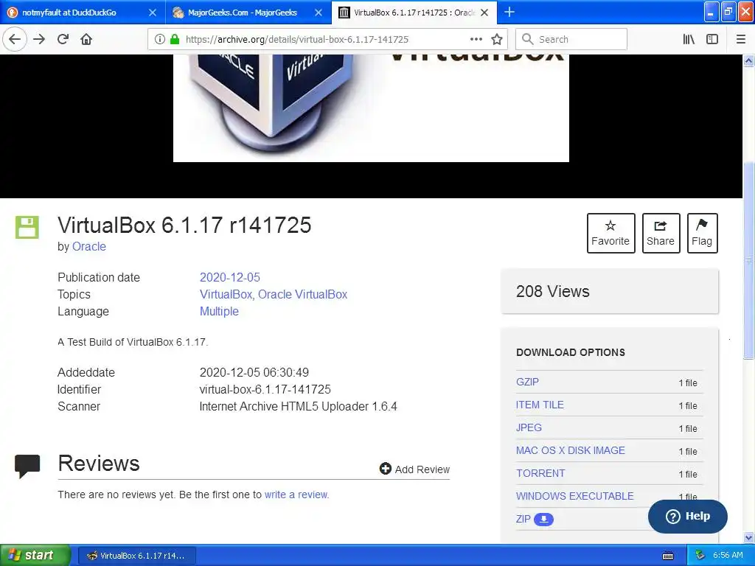Select the VirtualBox 6.1.17 r141725 tab
Screen dimensions: 755x566
pyautogui.click(x=414, y=13)
